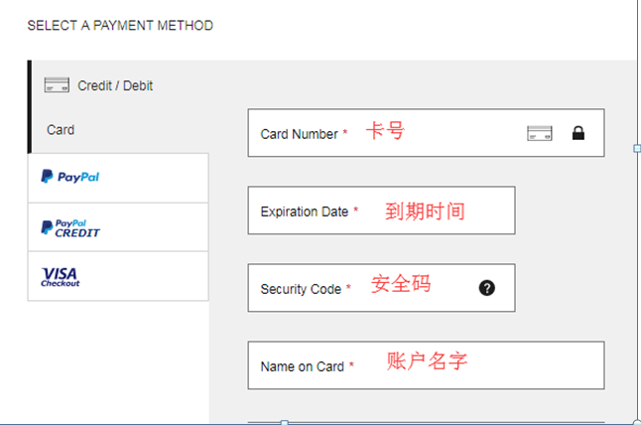Choose the PayPal payment option
641x425 pixels.
click(x=70, y=178)
